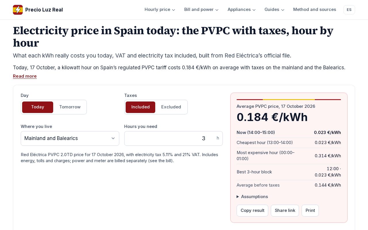Expand the Assumptions disclosure triangle

(x=238, y=197)
